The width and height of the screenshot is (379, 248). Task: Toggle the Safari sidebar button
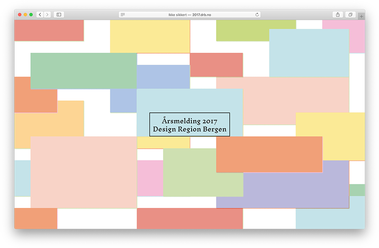(x=59, y=15)
